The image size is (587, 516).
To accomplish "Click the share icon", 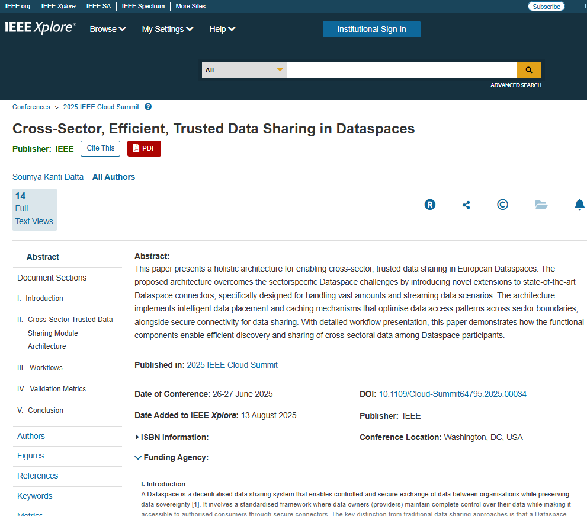I will [466, 205].
